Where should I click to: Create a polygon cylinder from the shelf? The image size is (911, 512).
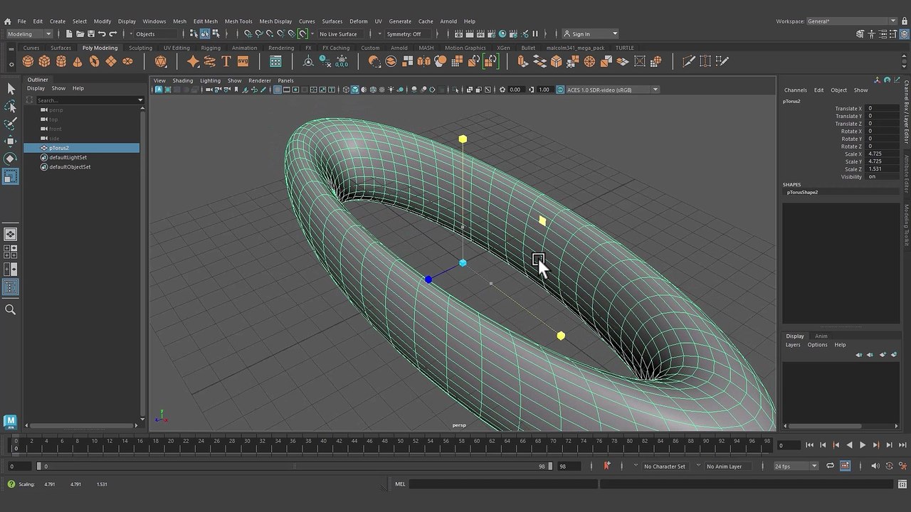[61, 62]
